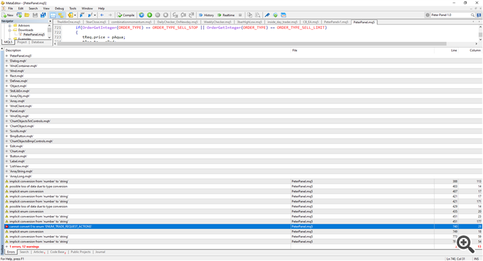
Task: Open the Journal tab in Toolbox
Action: click(x=100, y=252)
